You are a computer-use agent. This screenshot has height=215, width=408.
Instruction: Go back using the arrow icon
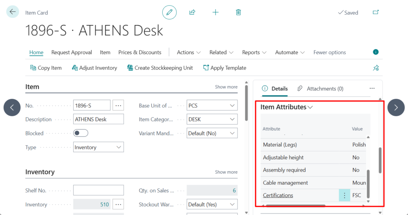[x=13, y=12]
